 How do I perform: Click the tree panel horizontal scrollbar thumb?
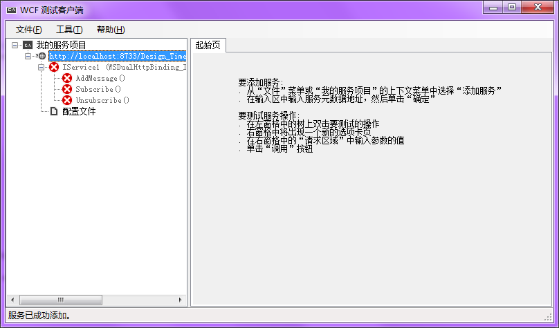(x=61, y=300)
